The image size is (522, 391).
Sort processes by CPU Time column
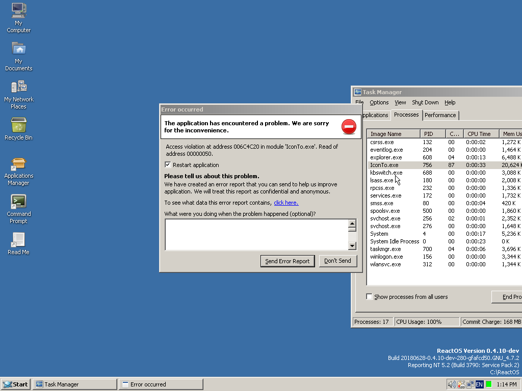pos(481,134)
